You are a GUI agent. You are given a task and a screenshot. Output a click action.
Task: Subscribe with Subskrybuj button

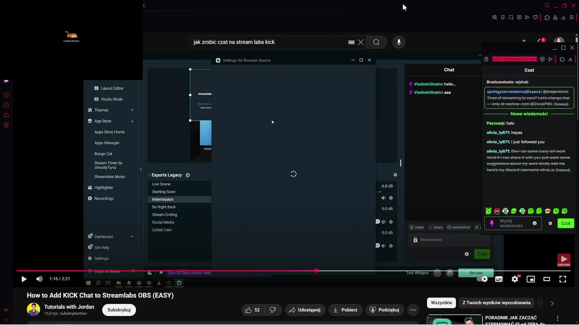[119, 310]
